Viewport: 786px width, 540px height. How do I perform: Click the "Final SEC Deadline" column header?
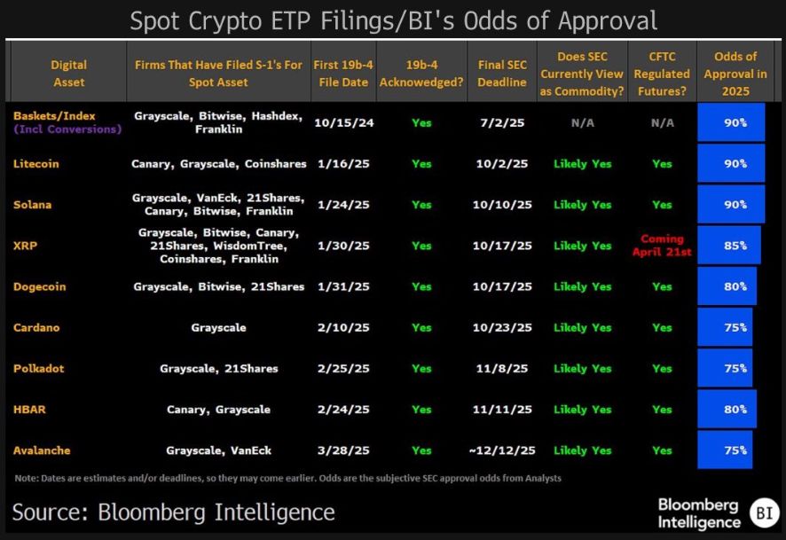[503, 73]
